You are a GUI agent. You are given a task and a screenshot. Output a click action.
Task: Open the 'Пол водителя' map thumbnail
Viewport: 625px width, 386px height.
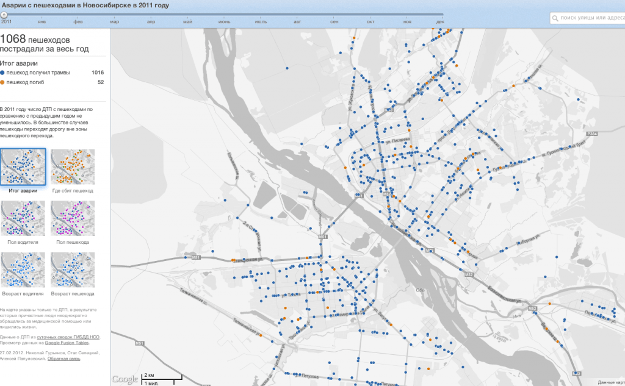[23, 218]
